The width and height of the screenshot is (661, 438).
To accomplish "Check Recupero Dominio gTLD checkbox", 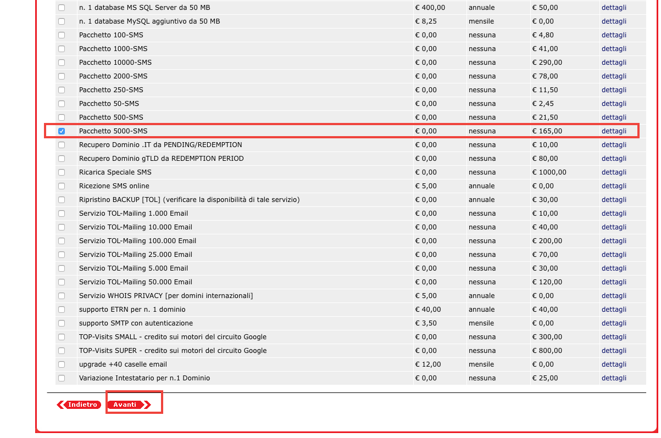I will pos(62,159).
